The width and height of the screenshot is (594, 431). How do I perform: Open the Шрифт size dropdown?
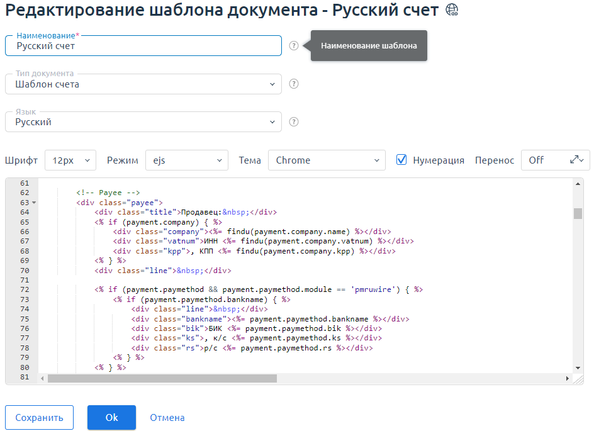pos(70,160)
